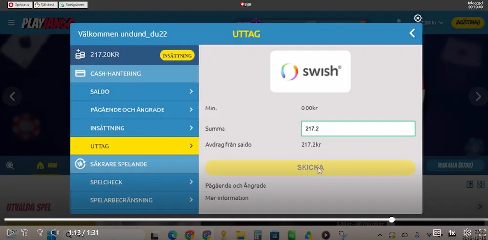This screenshot has width=488, height=240.
Task: Open the Mer information link
Action: coord(227,198)
